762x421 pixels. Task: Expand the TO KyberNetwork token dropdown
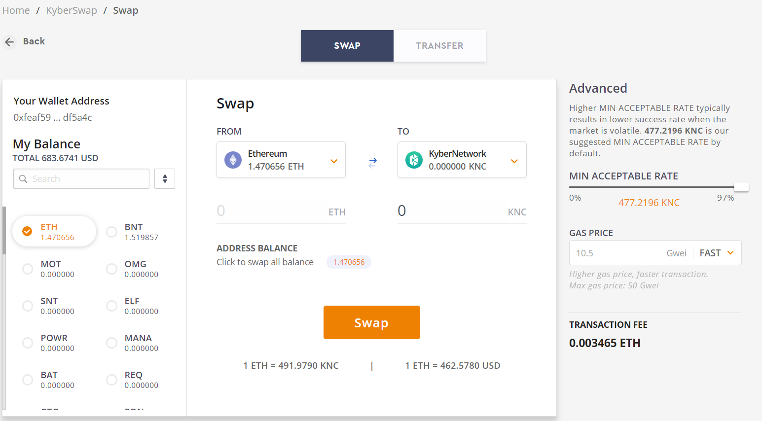(462, 160)
